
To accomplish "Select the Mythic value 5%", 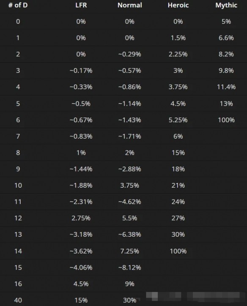I will (x=226, y=21).
